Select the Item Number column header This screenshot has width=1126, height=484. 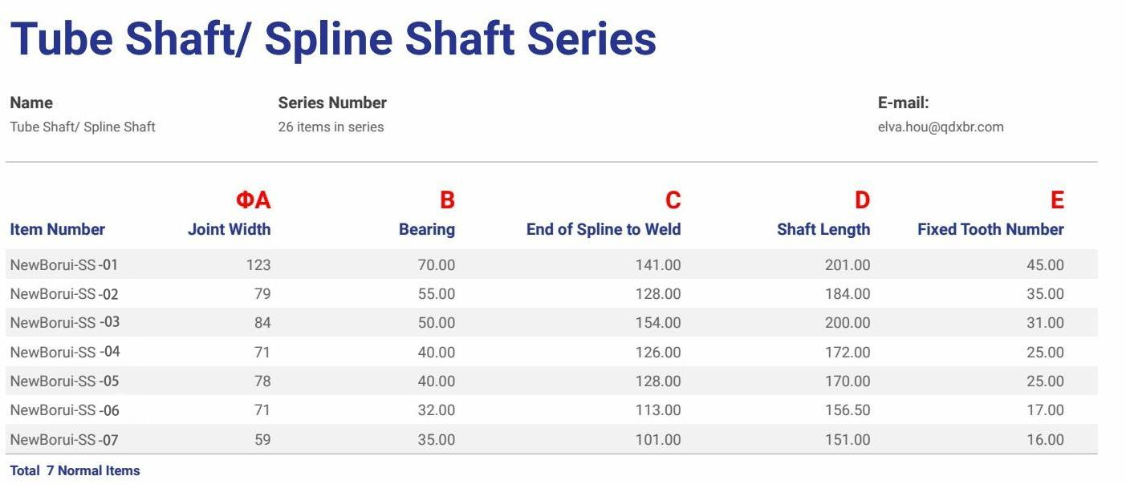click(x=58, y=229)
